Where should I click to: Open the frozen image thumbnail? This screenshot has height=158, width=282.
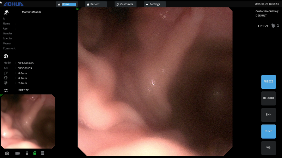tap(28, 121)
